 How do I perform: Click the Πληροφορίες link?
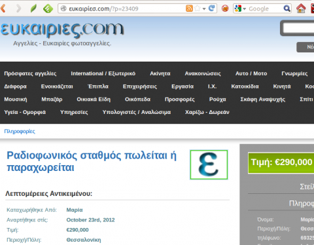tap(20, 131)
